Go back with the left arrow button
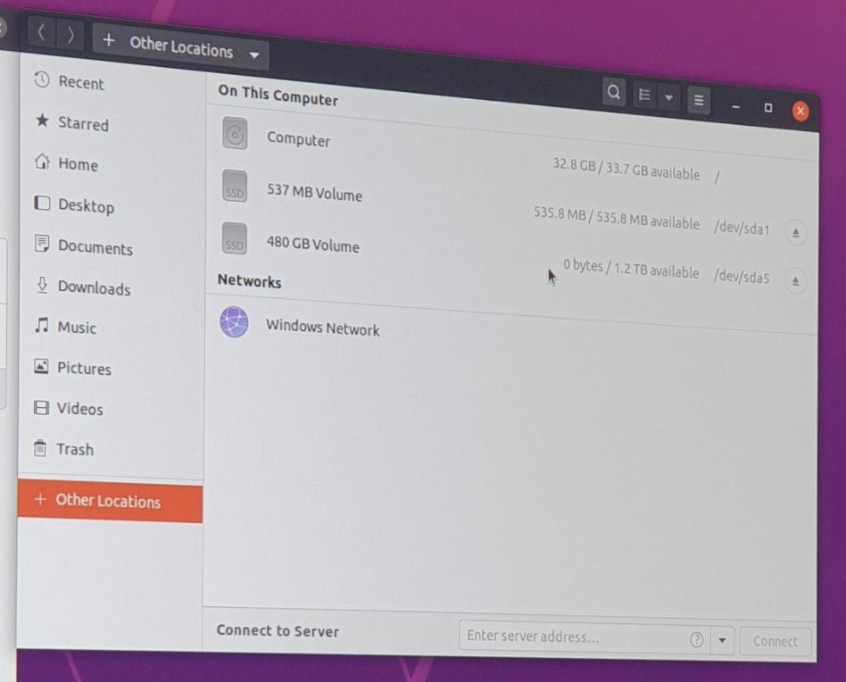 (x=41, y=33)
